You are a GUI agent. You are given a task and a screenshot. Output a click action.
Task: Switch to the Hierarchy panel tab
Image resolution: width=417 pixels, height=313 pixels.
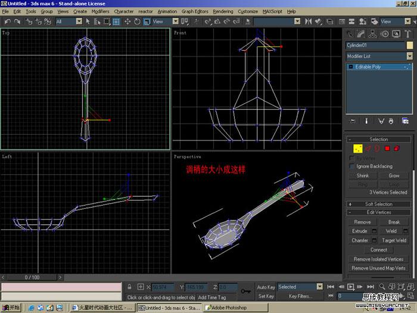pyautogui.click(x=372, y=34)
